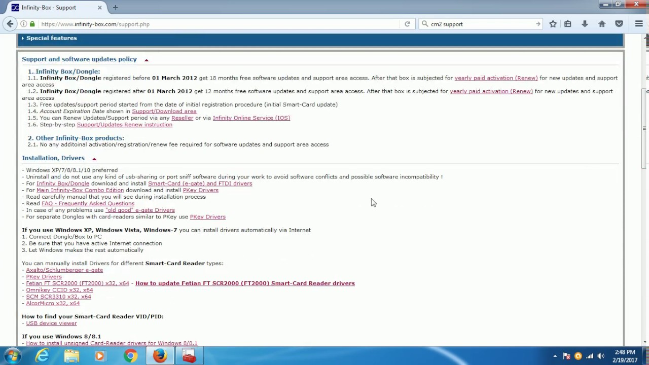Open How to update Fetian FT SCR2000 link
This screenshot has height=365, width=649.
point(245,283)
